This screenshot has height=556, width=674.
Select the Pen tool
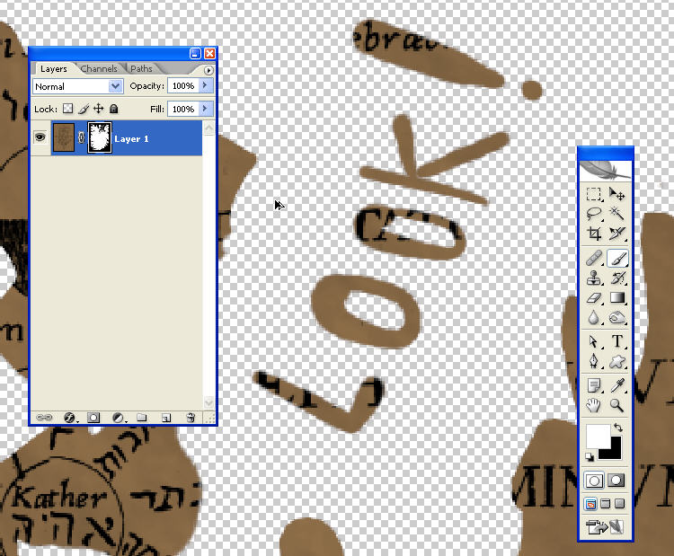(x=594, y=361)
